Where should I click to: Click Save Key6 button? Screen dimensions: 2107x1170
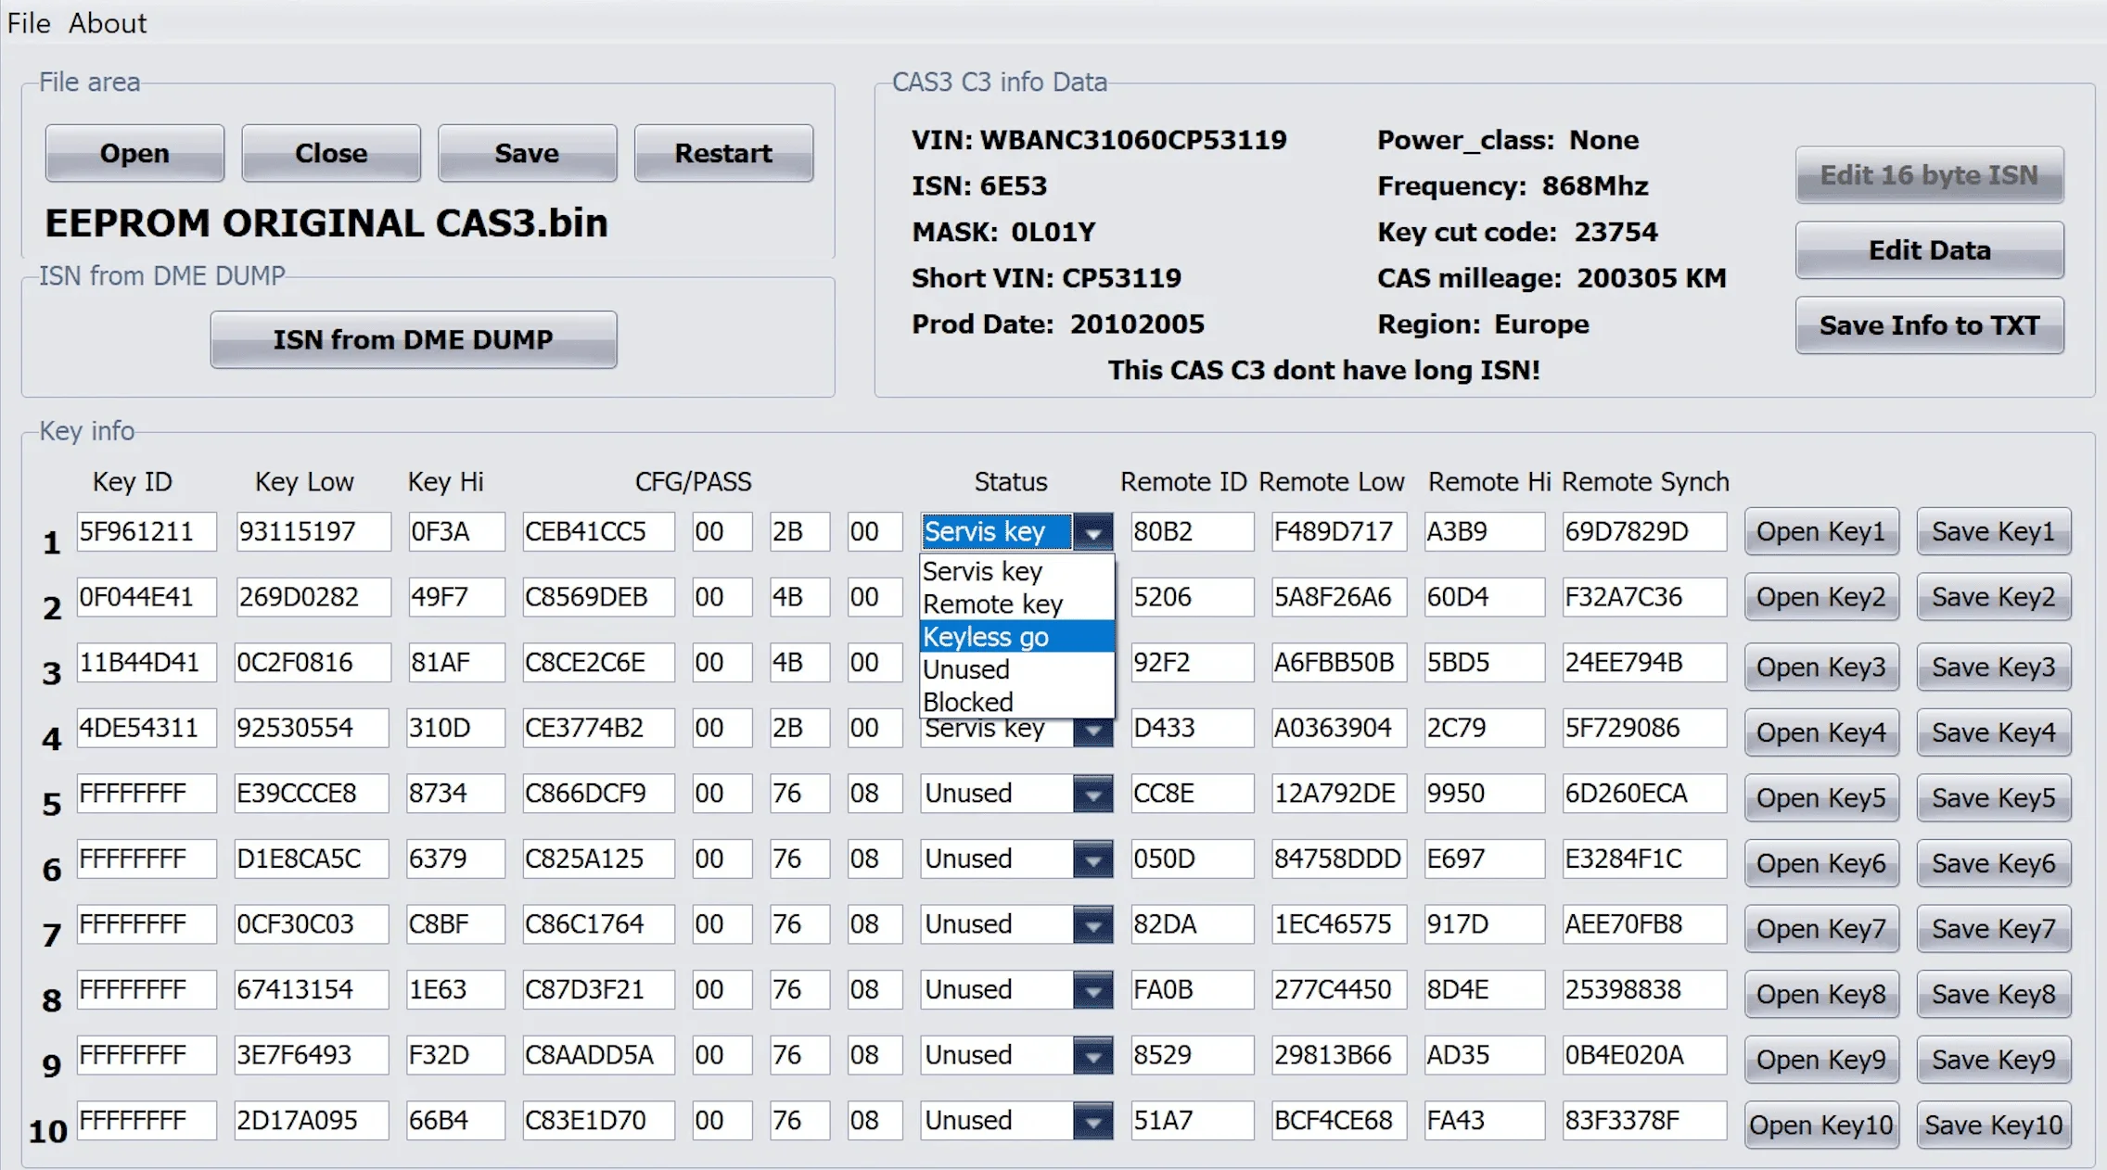1994,863
